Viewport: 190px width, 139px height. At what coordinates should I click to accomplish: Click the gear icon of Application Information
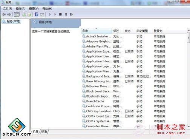(84, 61)
